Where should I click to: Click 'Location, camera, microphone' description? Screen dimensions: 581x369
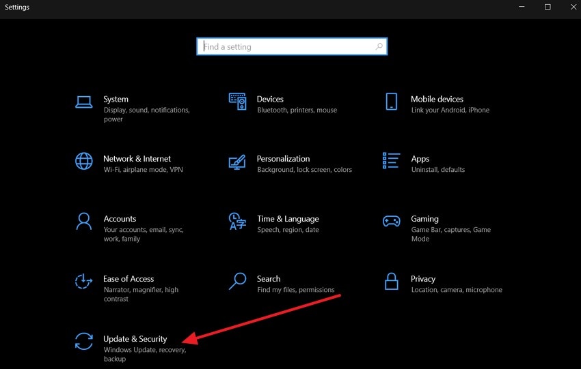[x=457, y=290]
